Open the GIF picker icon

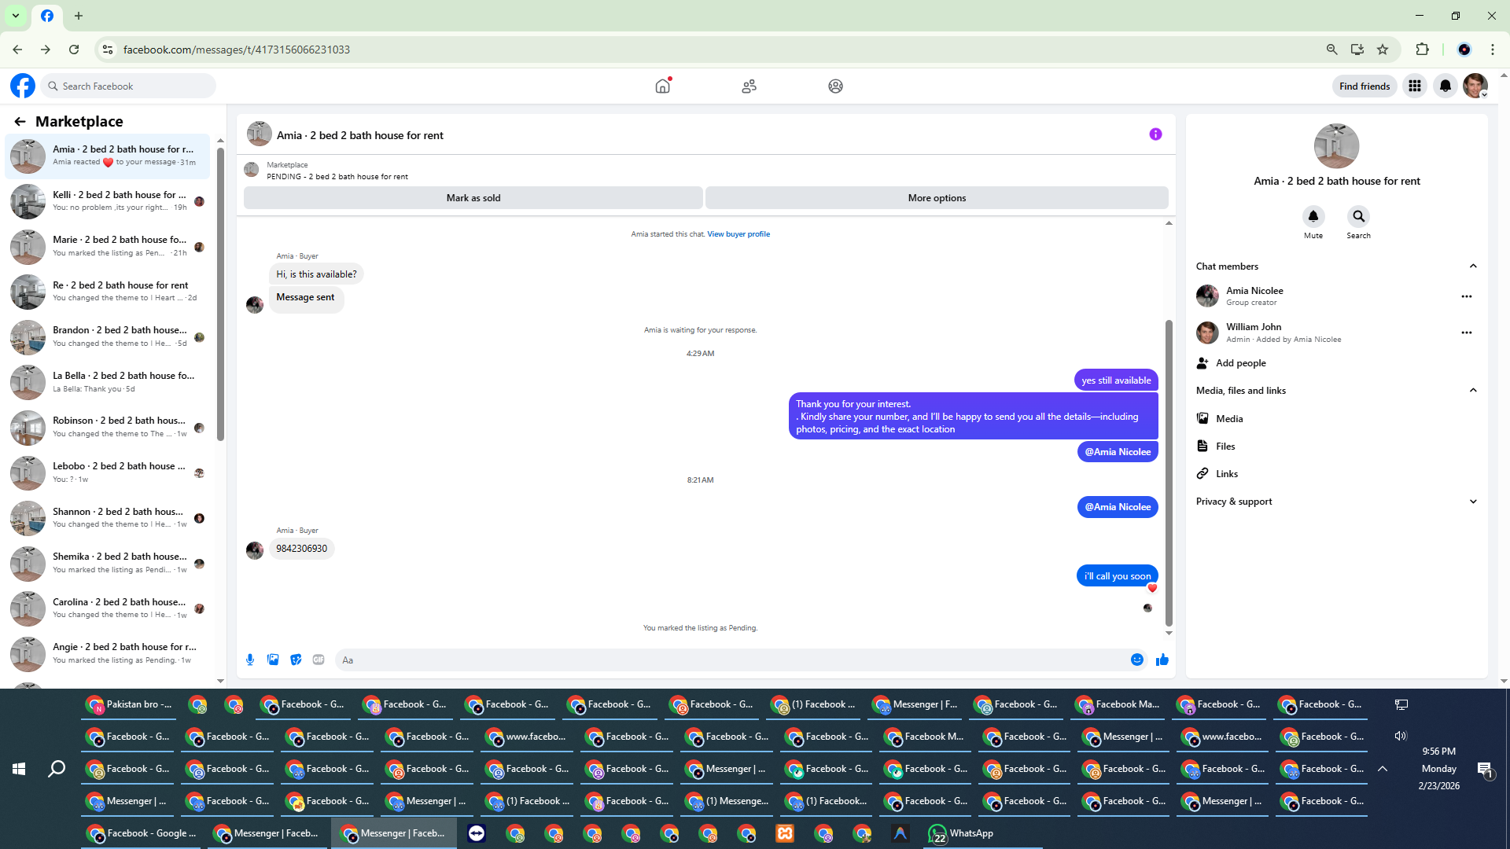click(x=319, y=660)
